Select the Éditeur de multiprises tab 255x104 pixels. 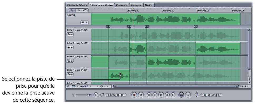(x=101, y=5)
